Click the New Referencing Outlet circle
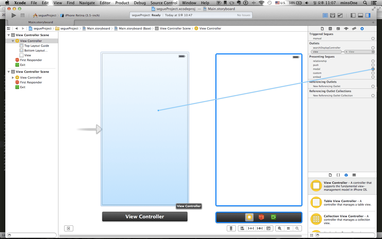The image size is (382, 239). pos(373,86)
